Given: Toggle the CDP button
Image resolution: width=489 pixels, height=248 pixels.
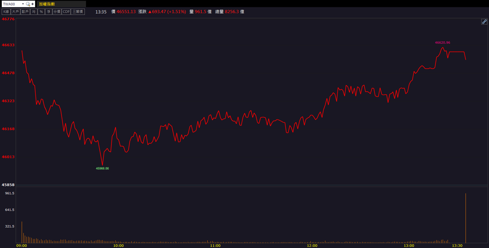Looking at the screenshot, I should [x=66, y=12].
